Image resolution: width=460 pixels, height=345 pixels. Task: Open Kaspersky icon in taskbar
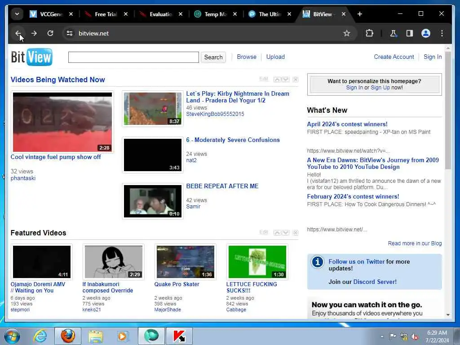(x=179, y=336)
